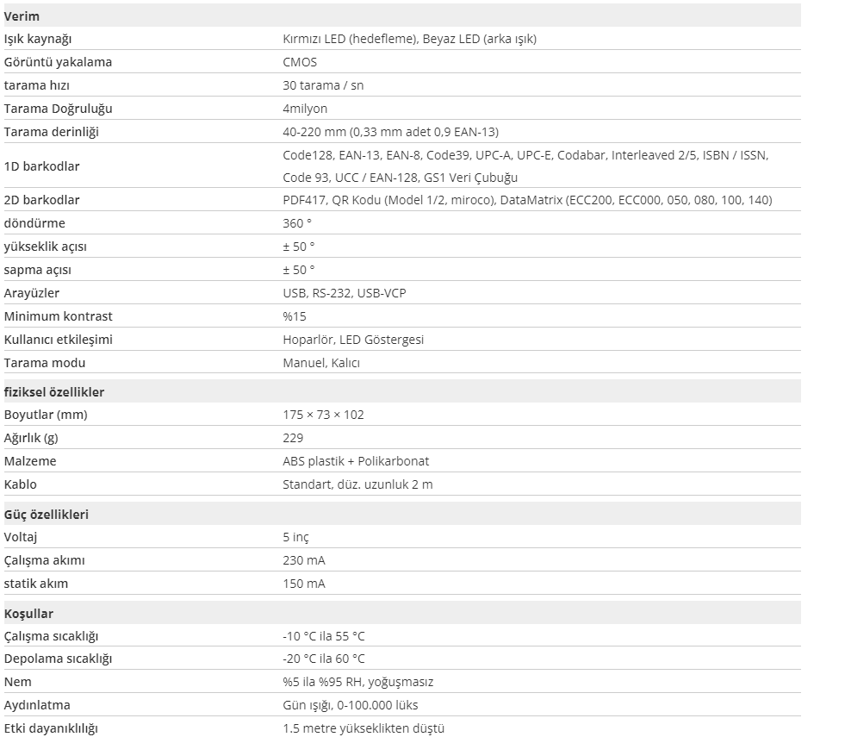
Task: Select the CMOS value text
Action: pos(300,62)
